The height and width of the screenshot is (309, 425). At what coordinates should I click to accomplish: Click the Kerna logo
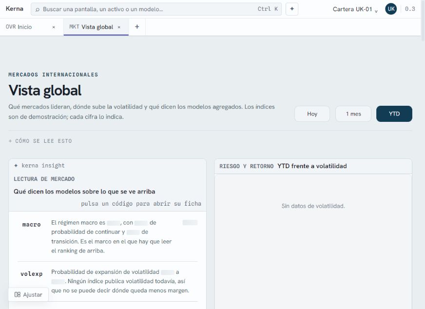14,9
